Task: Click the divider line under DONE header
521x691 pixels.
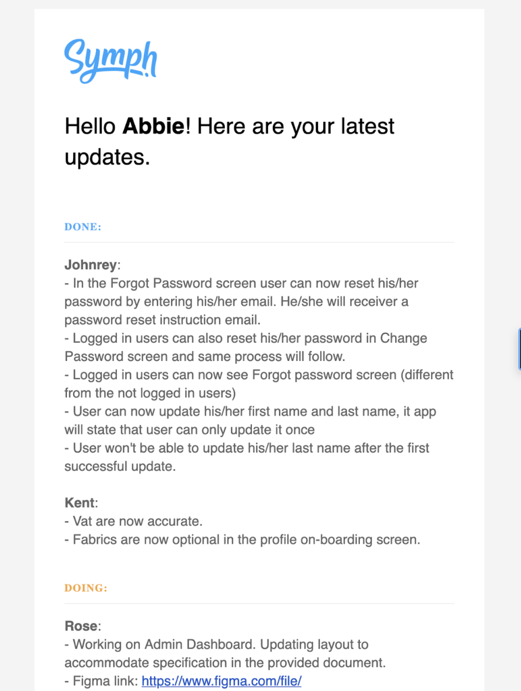Action: [x=259, y=242]
